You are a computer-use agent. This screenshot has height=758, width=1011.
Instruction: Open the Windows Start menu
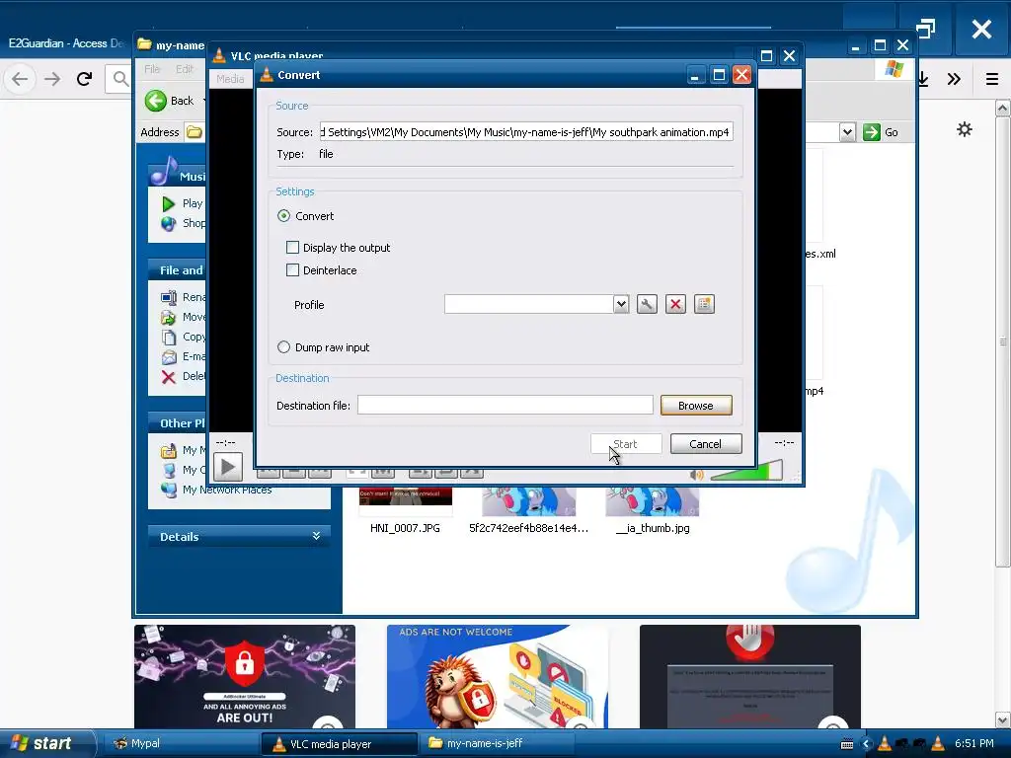46,743
